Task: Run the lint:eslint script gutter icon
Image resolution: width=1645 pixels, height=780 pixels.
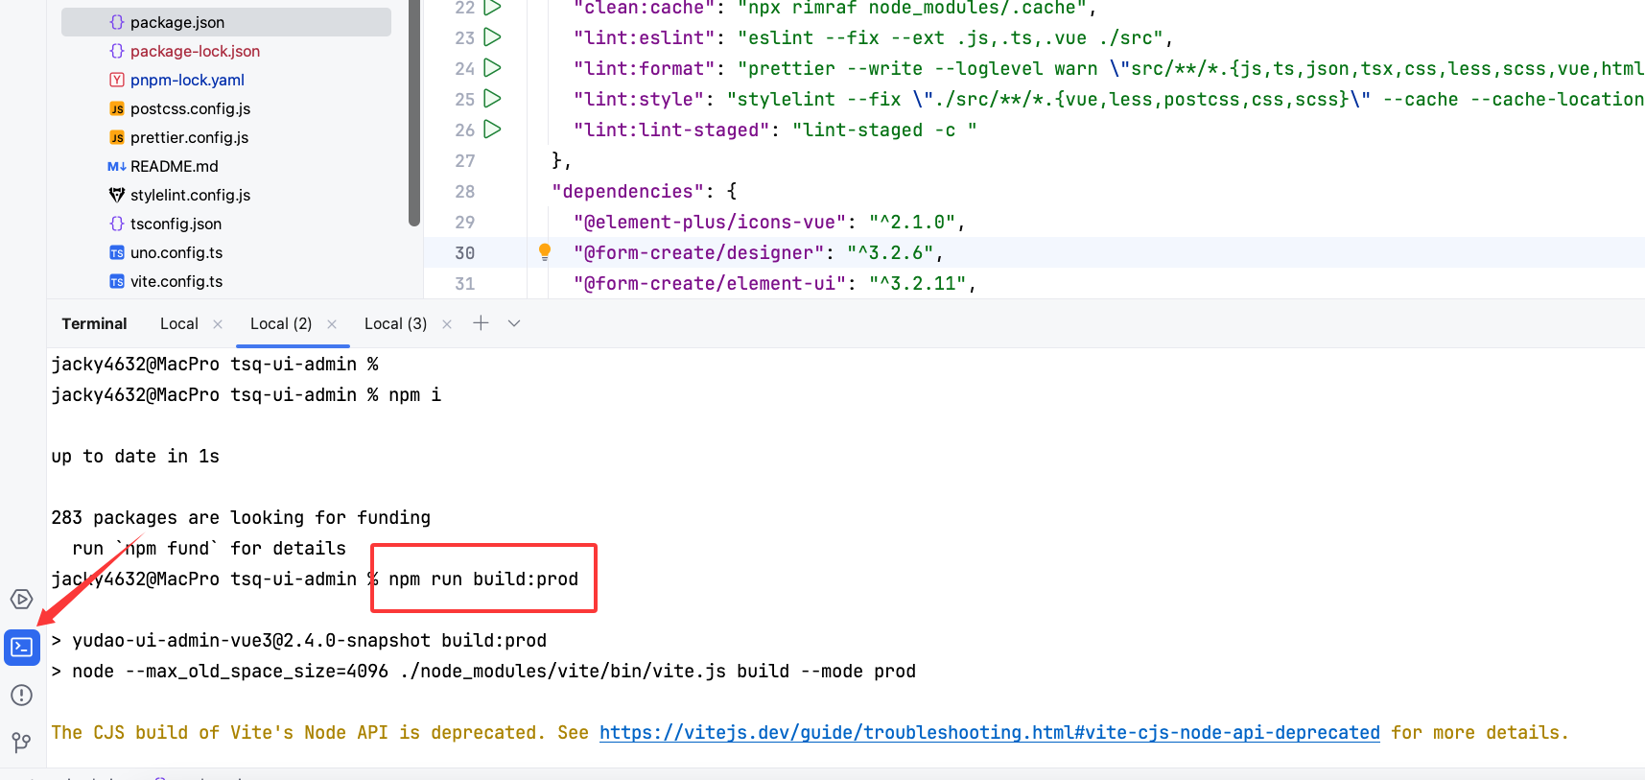Action: (x=492, y=37)
